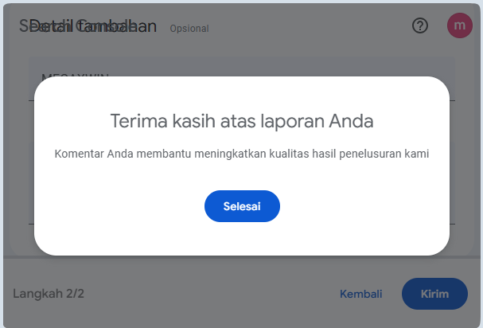Go back a step using Kembali
The width and height of the screenshot is (483, 328).
[x=360, y=294]
